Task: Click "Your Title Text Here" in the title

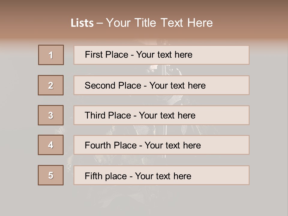Action: (x=159, y=23)
